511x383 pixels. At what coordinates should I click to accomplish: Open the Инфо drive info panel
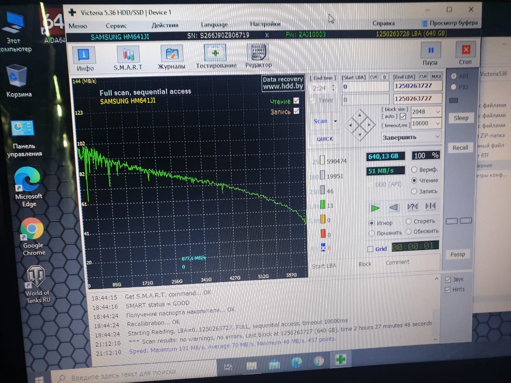[84, 58]
